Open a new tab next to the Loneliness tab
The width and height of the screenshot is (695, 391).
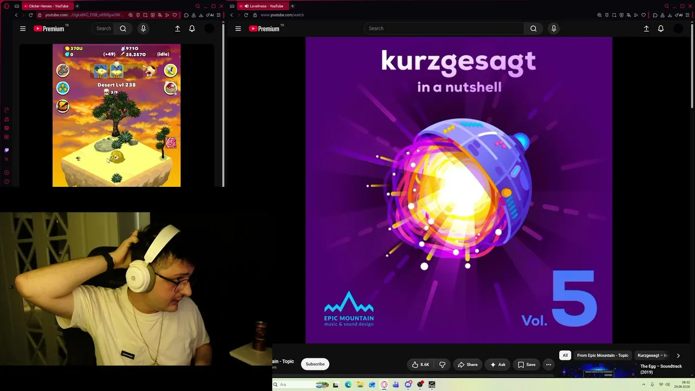(x=292, y=6)
